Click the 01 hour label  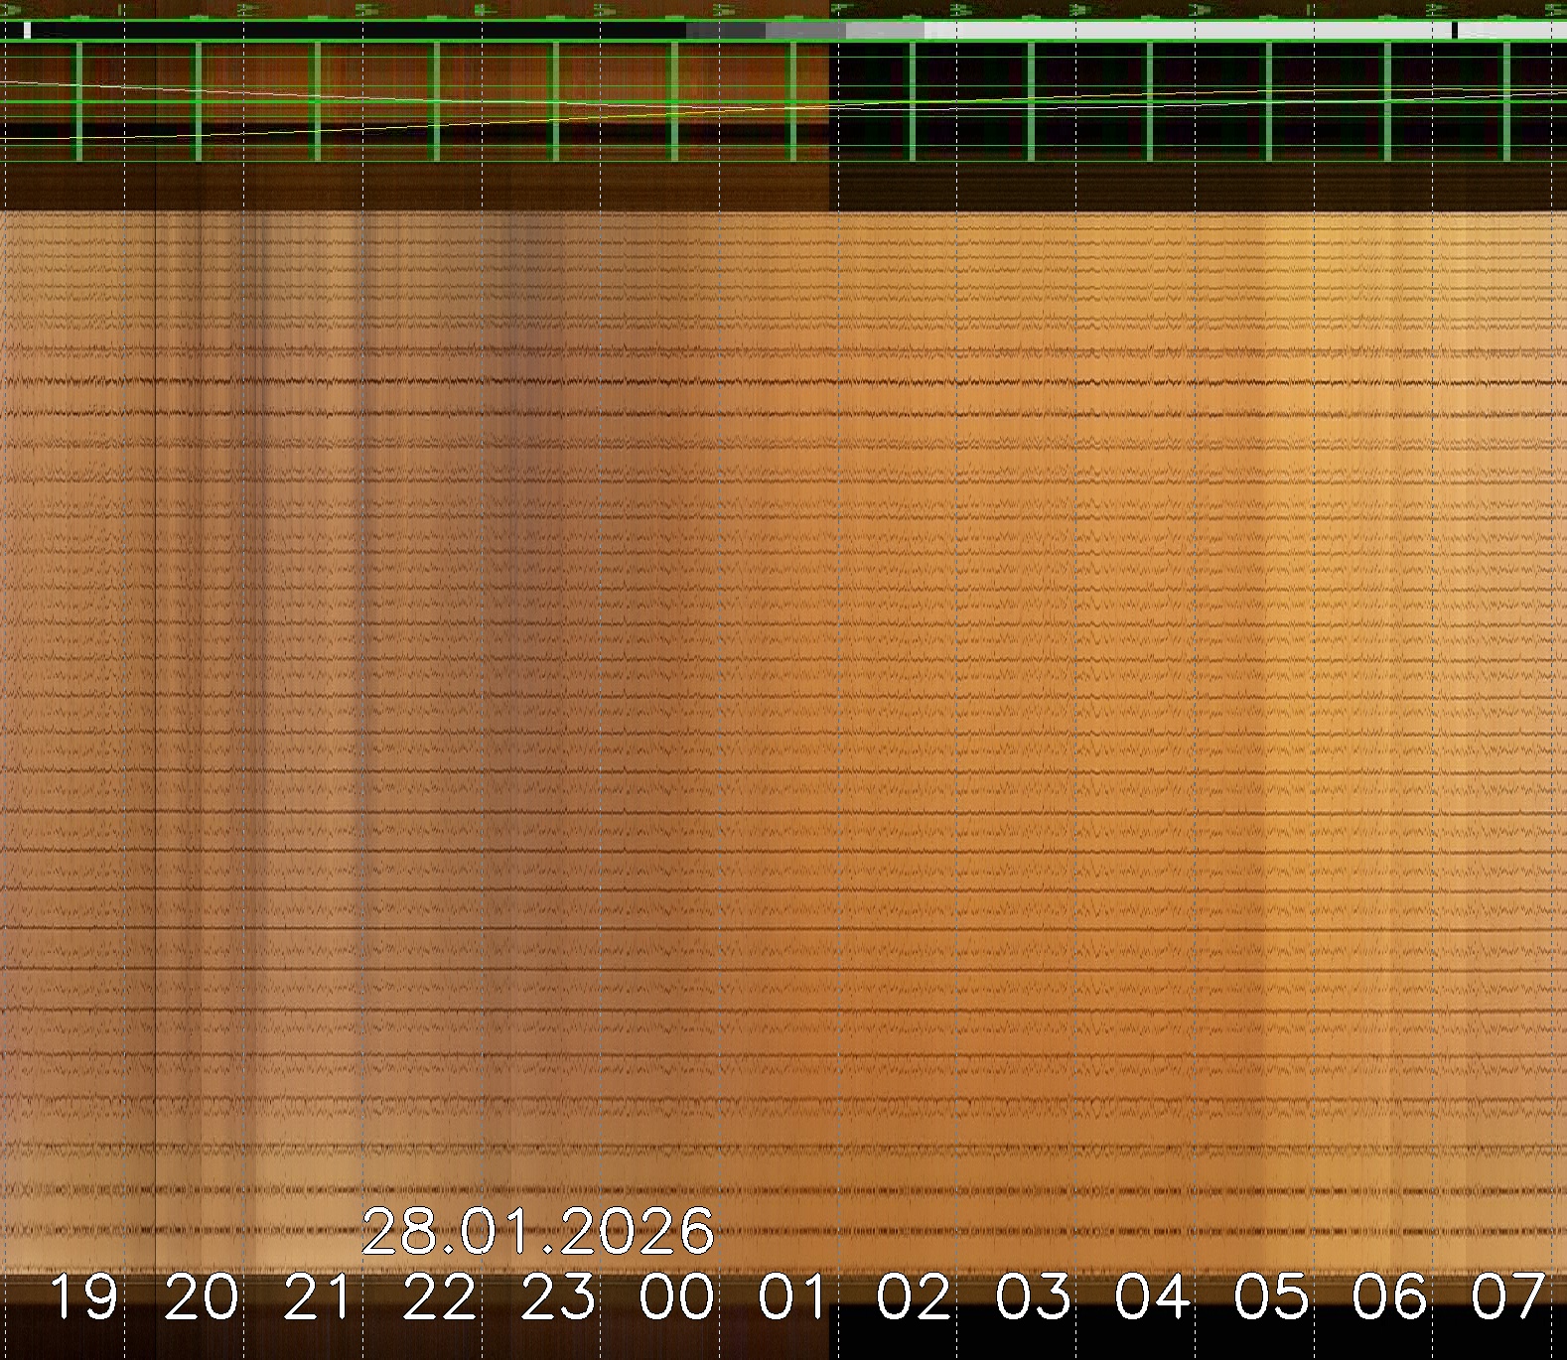[793, 1296]
